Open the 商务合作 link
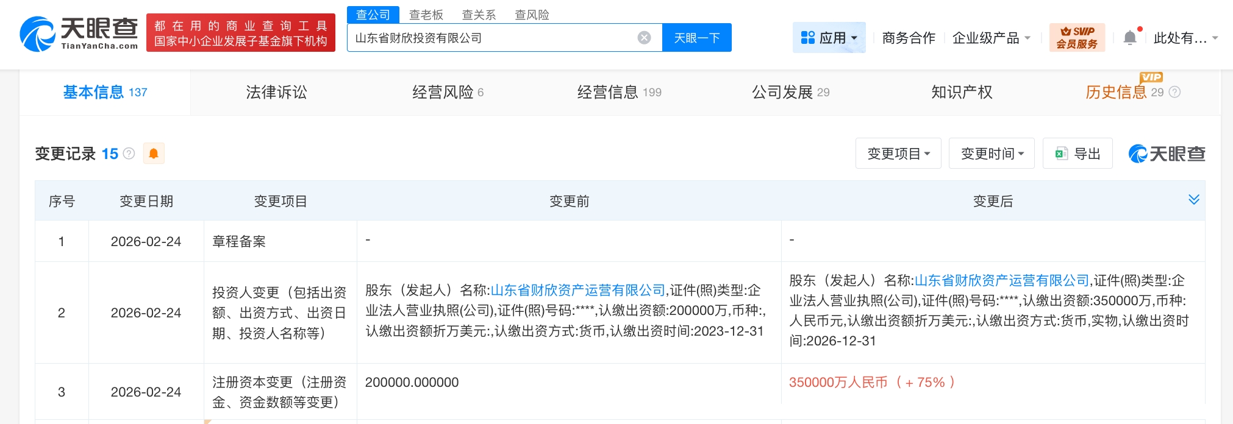This screenshot has height=424, width=1233. [x=908, y=38]
